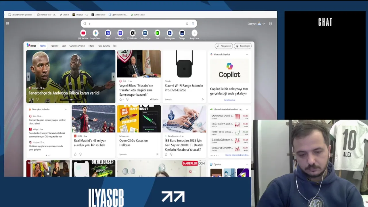
Task: Click Fırsatları bul link on Copilot card
Action: point(229,100)
